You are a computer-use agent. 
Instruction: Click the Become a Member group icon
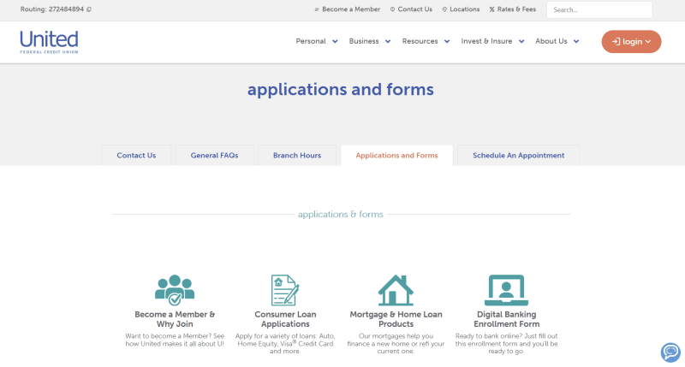(175, 290)
